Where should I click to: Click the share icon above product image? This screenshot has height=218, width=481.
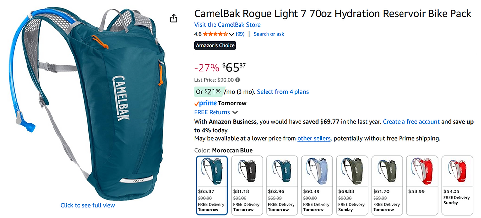pyautogui.click(x=174, y=18)
